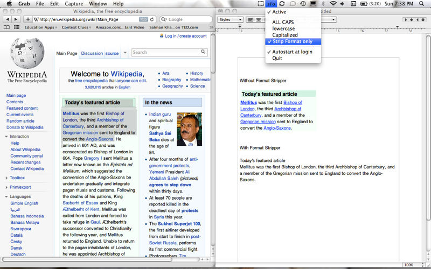Open the Styles dropdown in TextEdit
The width and height of the screenshot is (431, 269).
[231, 19]
